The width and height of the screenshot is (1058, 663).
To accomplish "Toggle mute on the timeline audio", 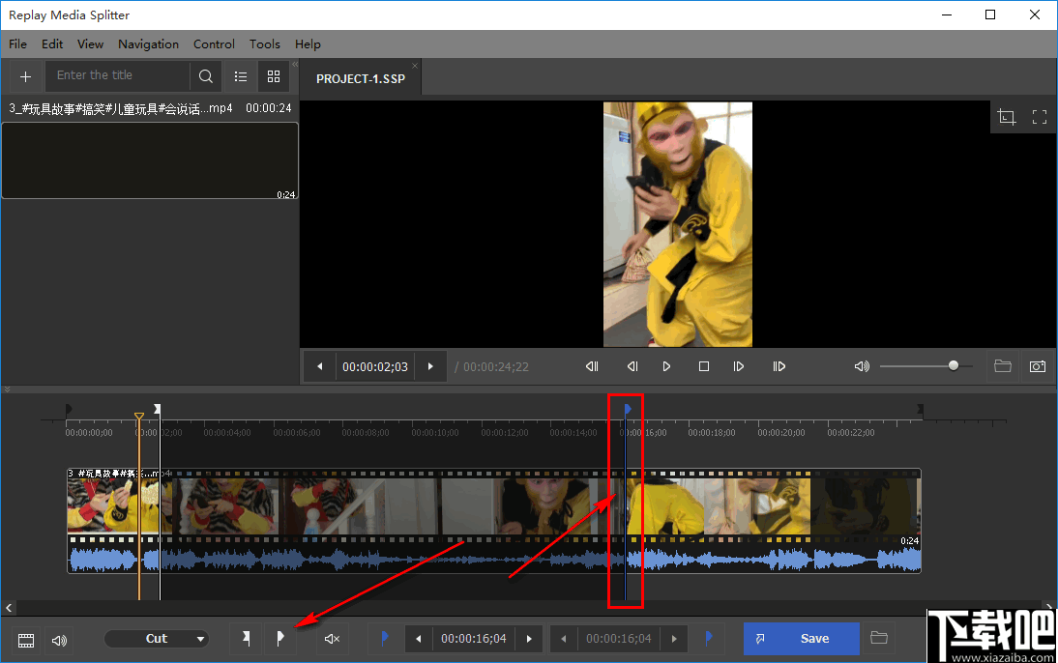I will [332, 638].
